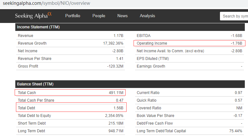248x138 pixels.
Task: Select the seekingalpha.com URL in address bar
Action: tap(47, 3)
